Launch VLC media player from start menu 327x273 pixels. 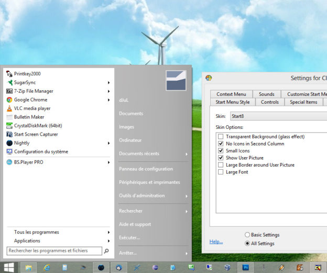32,108
